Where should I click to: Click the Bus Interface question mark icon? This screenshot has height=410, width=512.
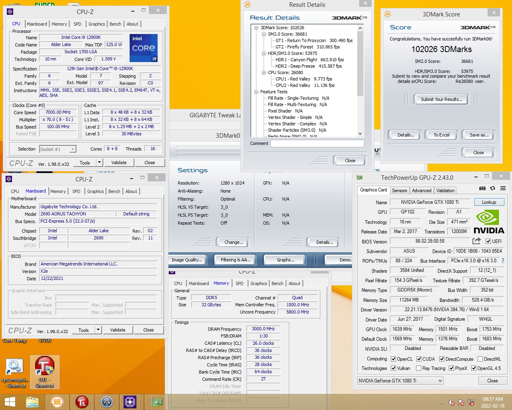tap(503, 261)
